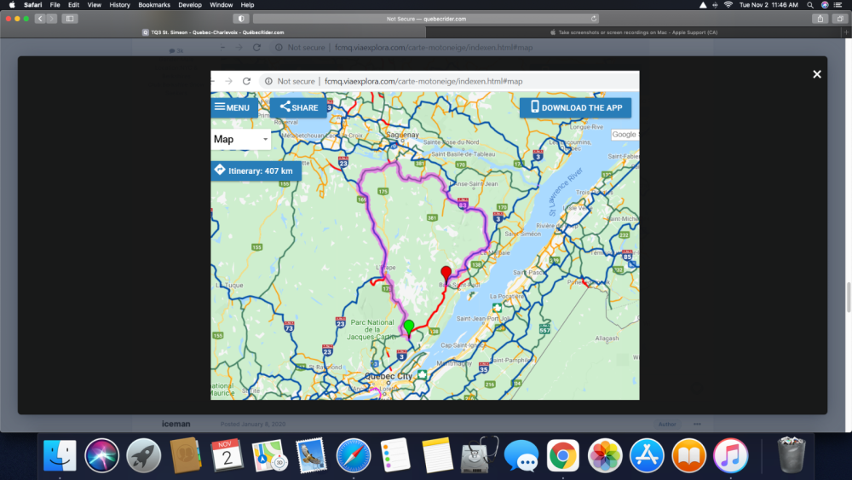Open Music from the Dock

coord(730,455)
